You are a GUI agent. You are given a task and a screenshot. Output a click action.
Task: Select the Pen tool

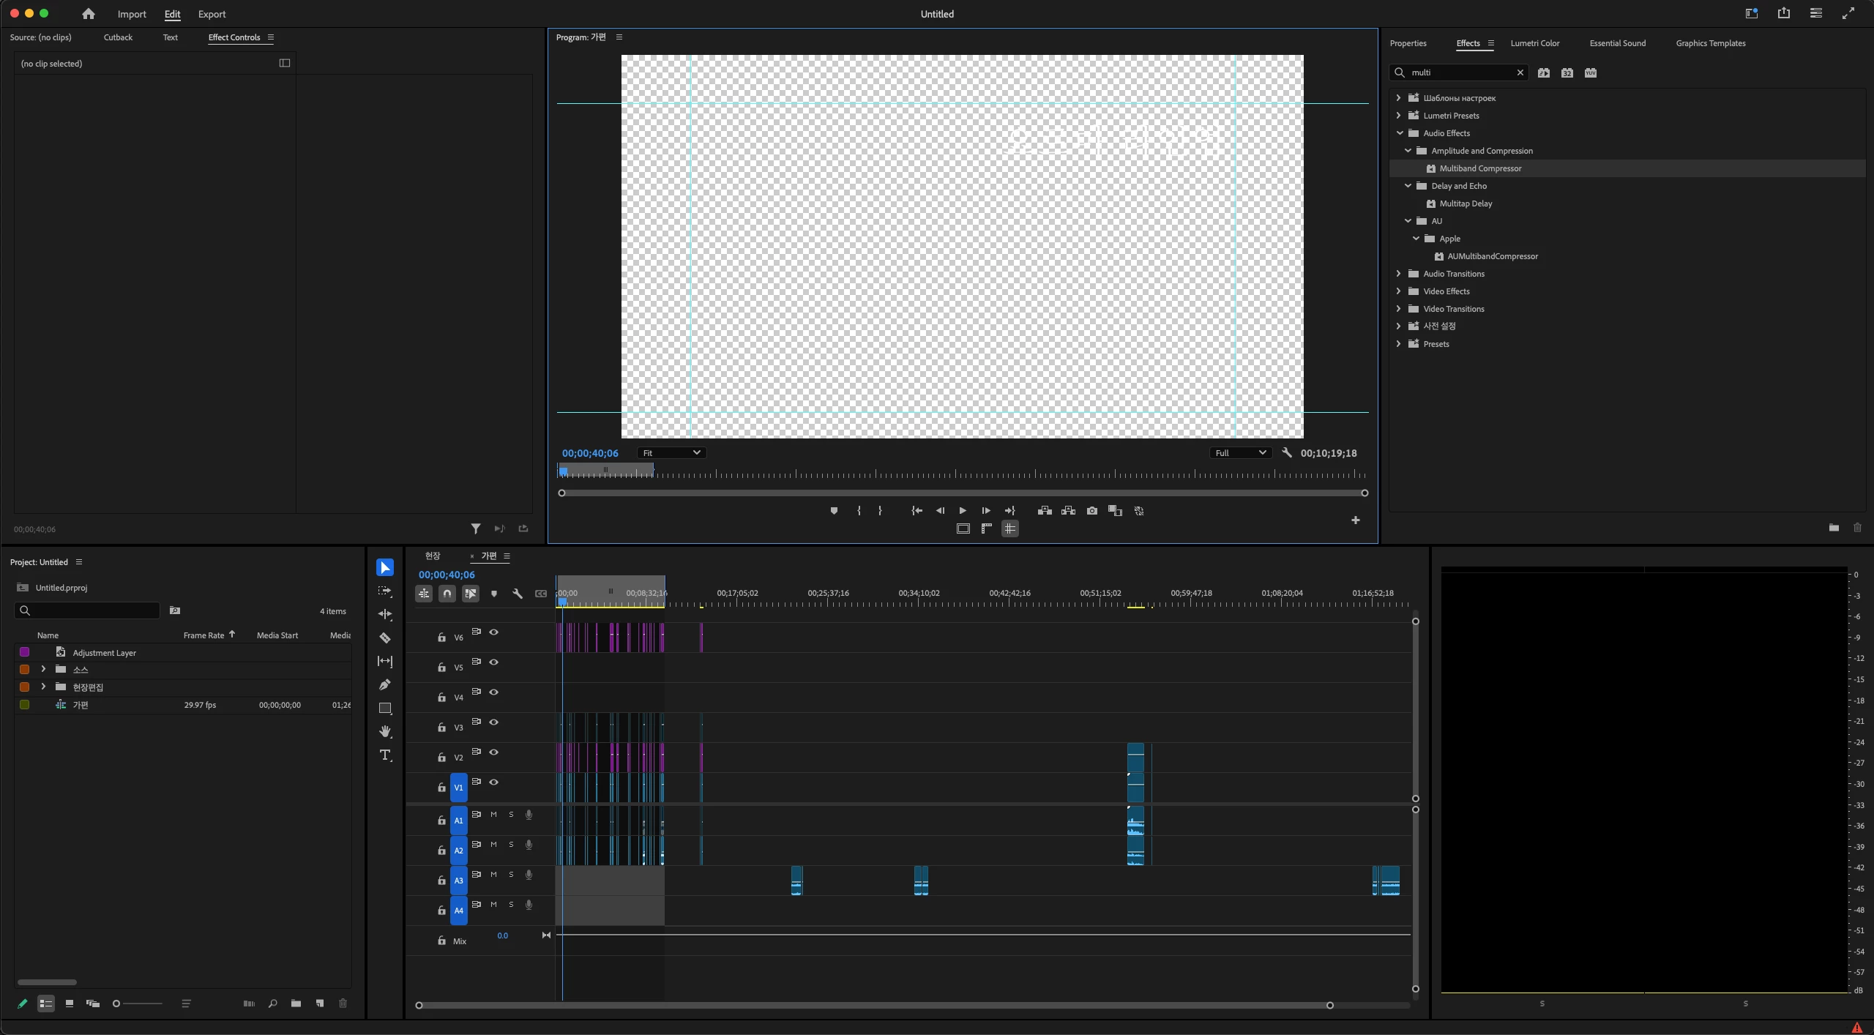384,684
